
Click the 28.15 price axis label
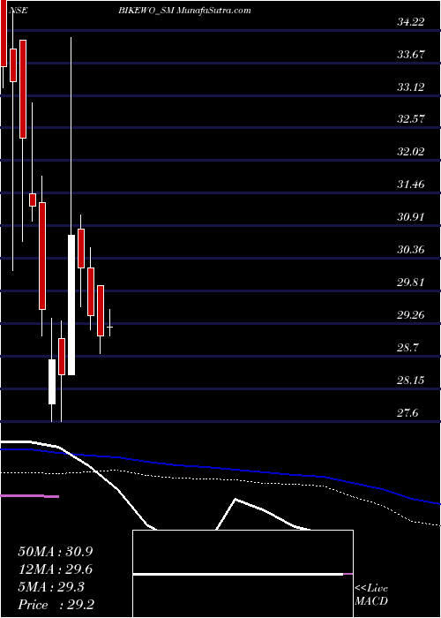click(x=410, y=381)
